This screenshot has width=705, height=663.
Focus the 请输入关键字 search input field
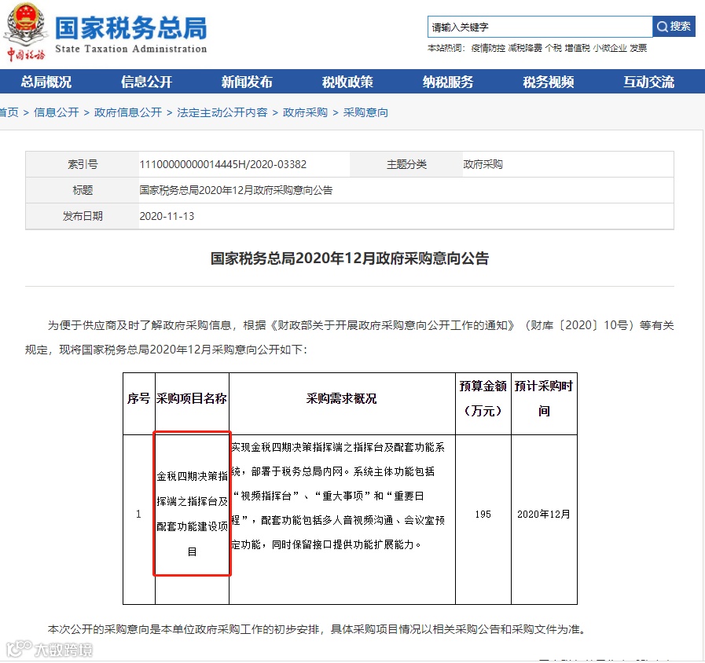pyautogui.click(x=539, y=27)
